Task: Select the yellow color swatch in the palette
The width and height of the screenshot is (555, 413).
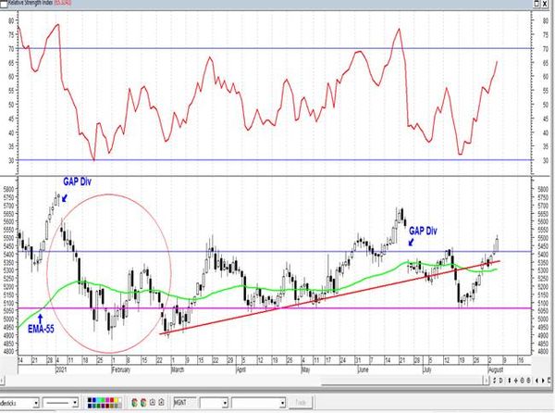Action: click(117, 400)
